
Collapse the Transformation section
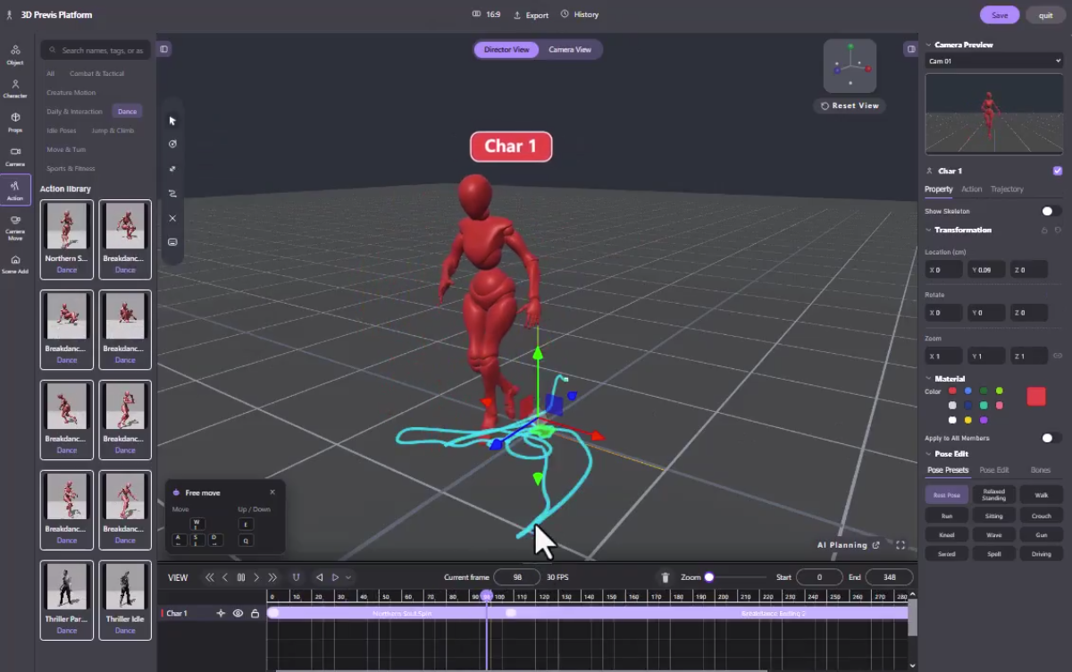[929, 230]
